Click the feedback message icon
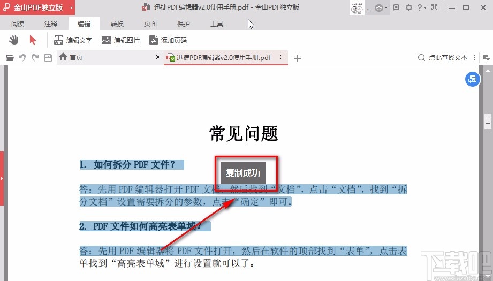Screen dimensions: 493x281 [396, 7]
